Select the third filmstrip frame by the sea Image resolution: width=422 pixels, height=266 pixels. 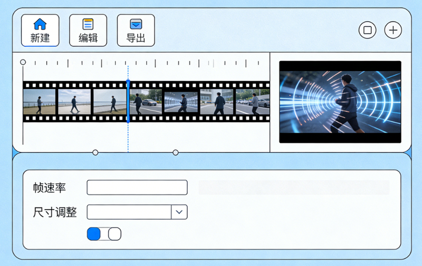(110, 101)
